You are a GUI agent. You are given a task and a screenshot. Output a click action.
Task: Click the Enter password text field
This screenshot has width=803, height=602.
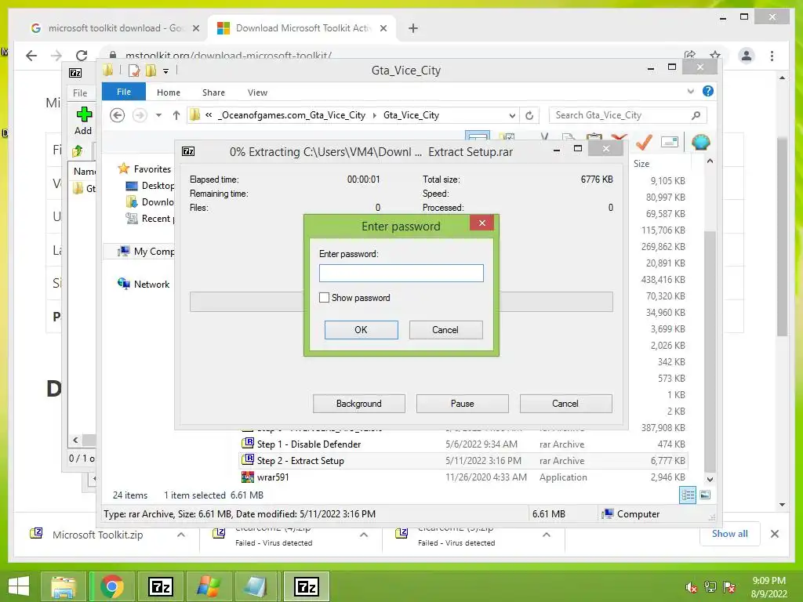[x=401, y=273]
